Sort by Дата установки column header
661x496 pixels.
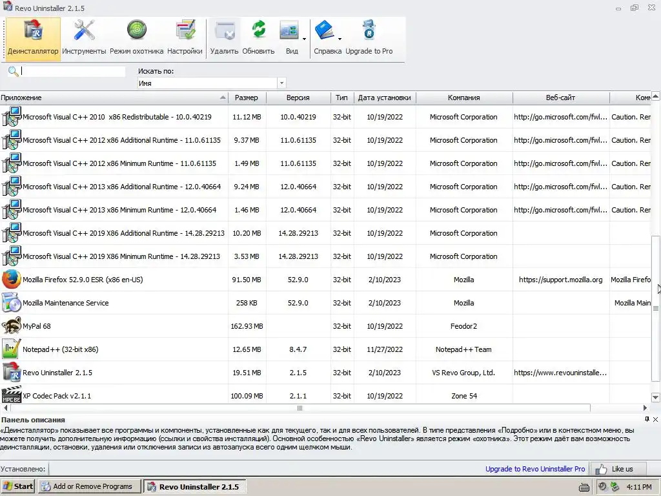coord(385,98)
